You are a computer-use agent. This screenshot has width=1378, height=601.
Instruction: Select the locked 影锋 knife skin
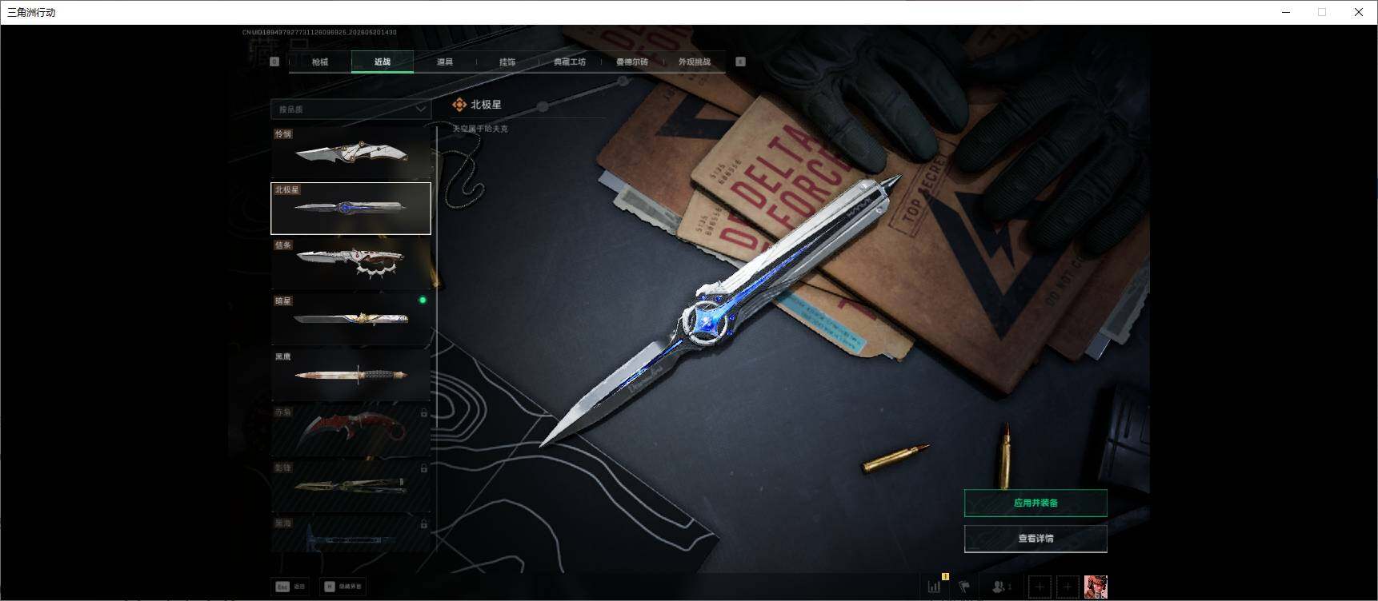(351, 486)
